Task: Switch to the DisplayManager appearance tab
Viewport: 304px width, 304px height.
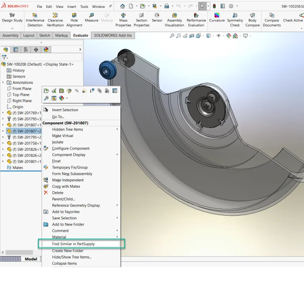Action: (x=46, y=49)
